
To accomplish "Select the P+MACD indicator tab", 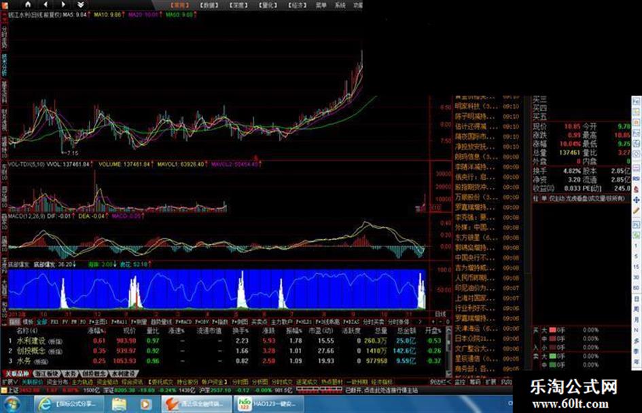I will pyautogui.click(x=184, y=322).
